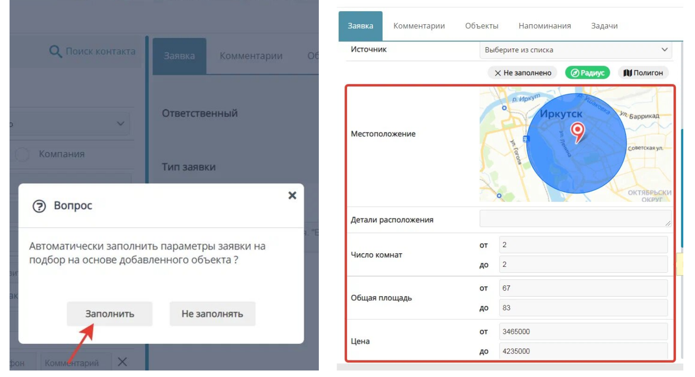
Task: Switch to the Объекты tab
Action: 482,26
